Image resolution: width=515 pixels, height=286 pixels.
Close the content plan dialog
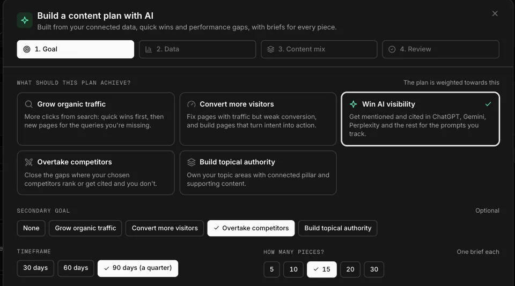point(495,13)
